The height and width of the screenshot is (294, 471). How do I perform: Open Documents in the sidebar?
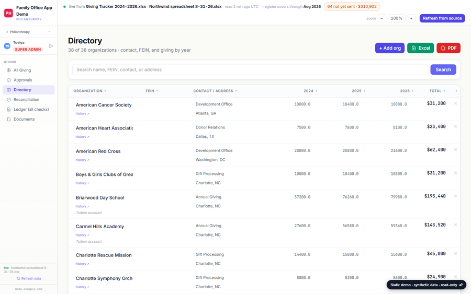pos(29,119)
